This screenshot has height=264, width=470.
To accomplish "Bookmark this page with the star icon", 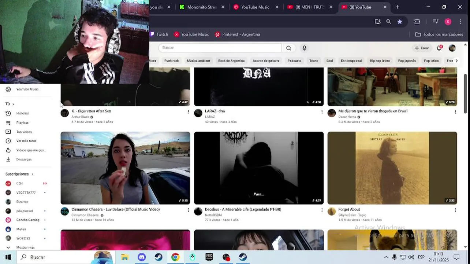I will point(400,22).
